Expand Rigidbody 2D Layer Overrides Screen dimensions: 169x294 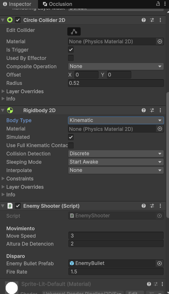pyautogui.click(x=3, y=187)
